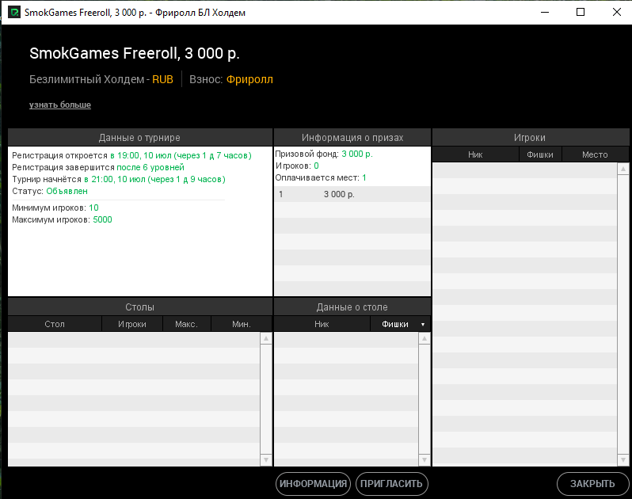Click the 'Игроки' panel header
This screenshot has width=632, height=499.
click(530, 138)
